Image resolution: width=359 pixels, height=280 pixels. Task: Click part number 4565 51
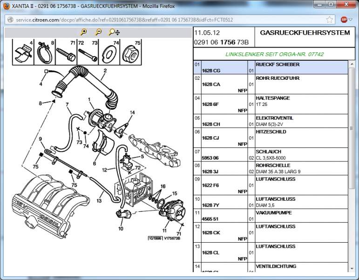coord(210,219)
